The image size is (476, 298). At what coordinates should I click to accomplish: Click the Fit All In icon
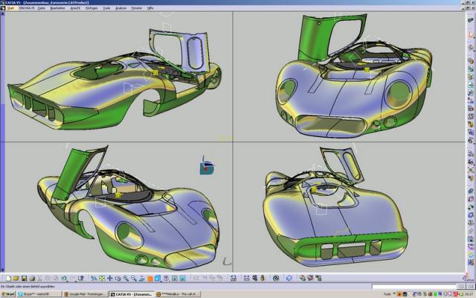pos(102,278)
